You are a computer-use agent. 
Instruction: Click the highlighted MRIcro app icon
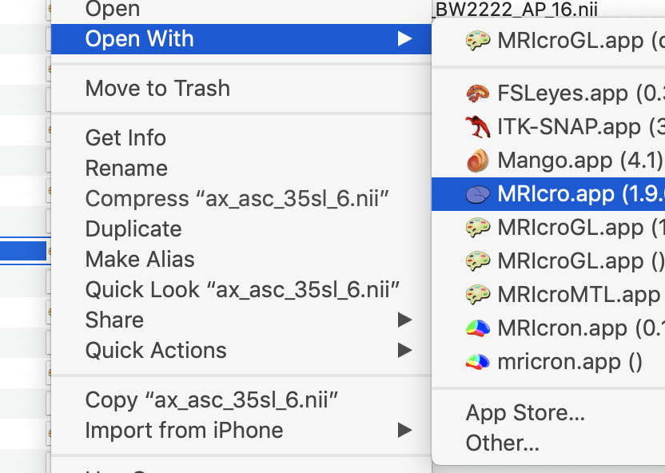click(478, 194)
